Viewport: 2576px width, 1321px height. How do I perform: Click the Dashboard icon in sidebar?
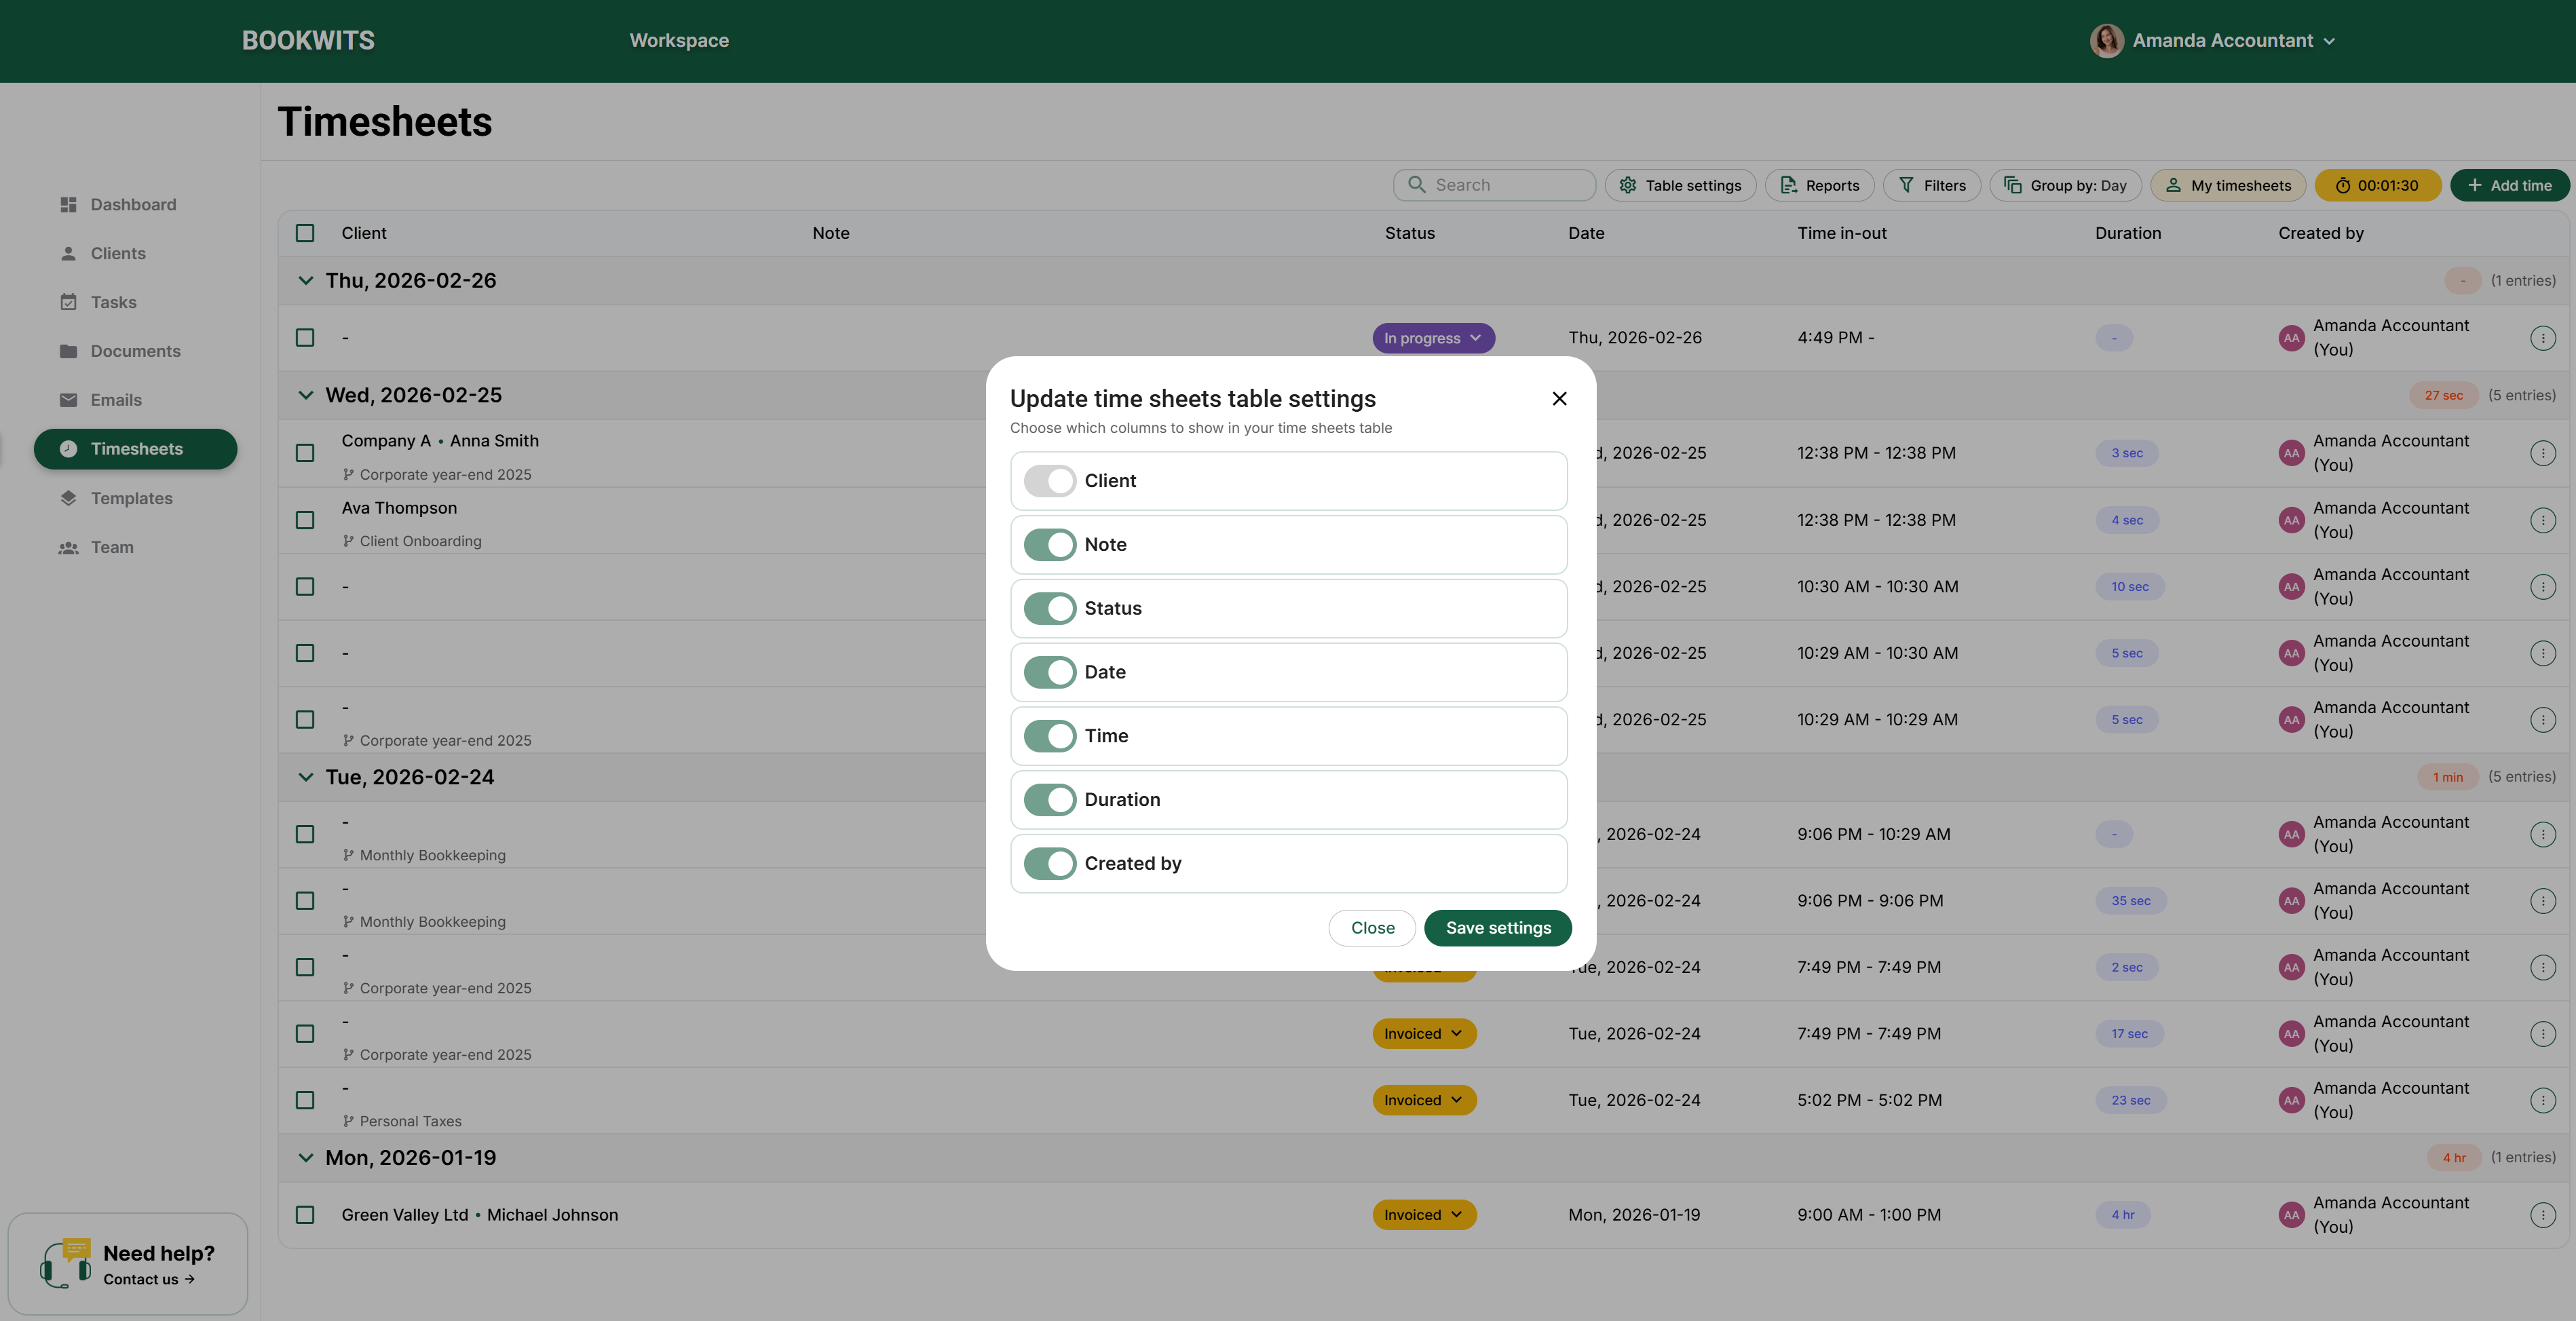(68, 204)
